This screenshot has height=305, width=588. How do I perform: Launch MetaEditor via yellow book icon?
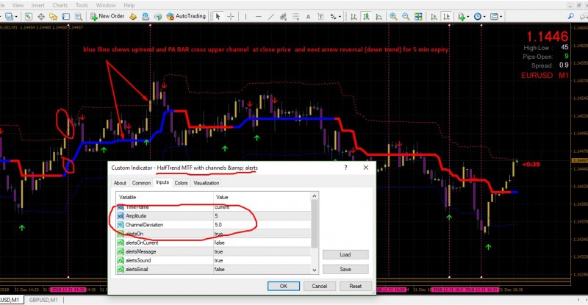(133, 16)
